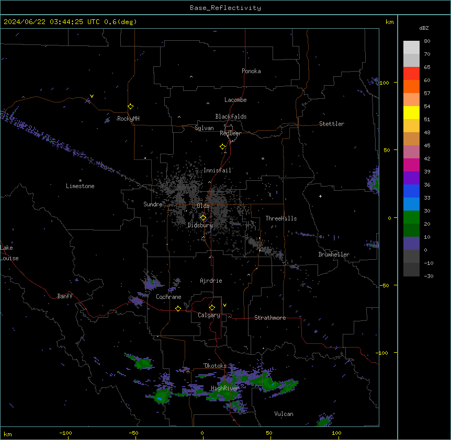451x440 pixels.
Task: Click the Stettler city label
Action: pyautogui.click(x=332, y=124)
